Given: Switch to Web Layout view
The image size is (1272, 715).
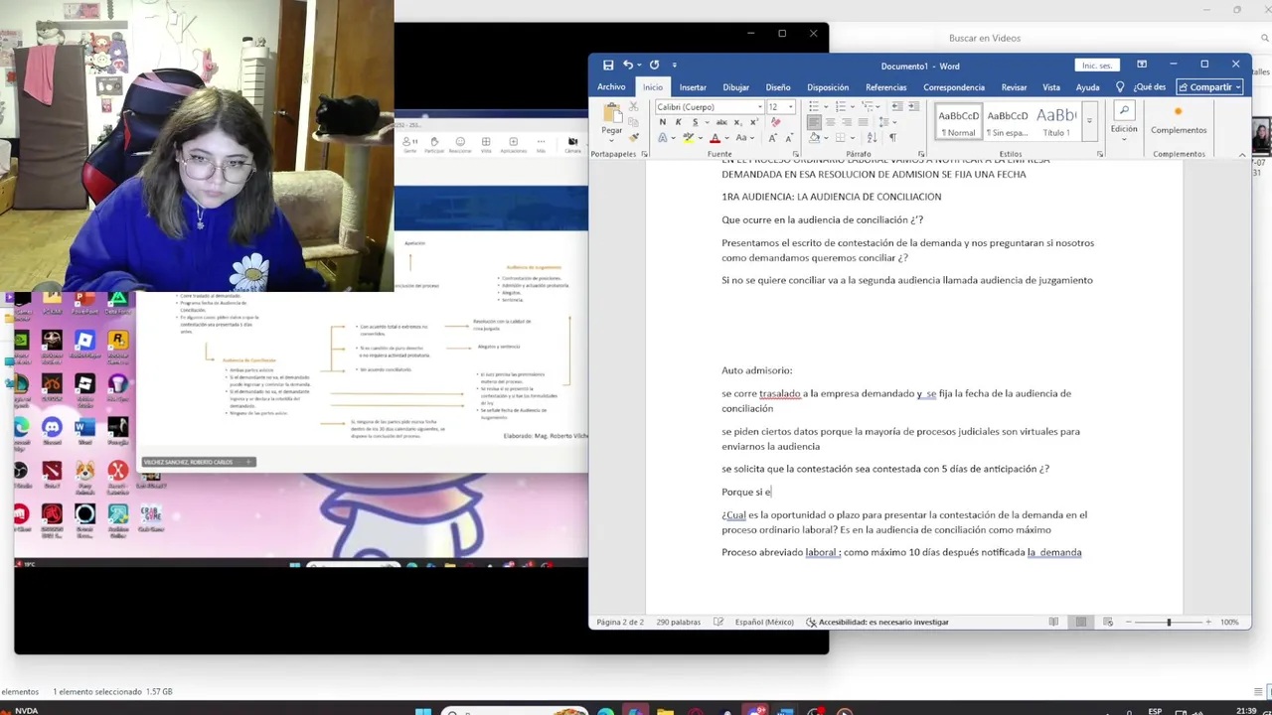Looking at the screenshot, I should pos(1108,622).
